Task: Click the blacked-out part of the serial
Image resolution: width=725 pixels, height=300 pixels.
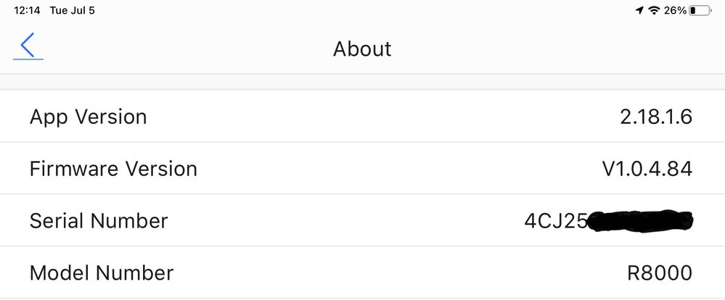Action: point(640,221)
